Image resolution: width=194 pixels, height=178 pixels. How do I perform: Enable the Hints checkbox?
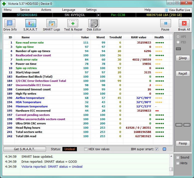(178, 163)
